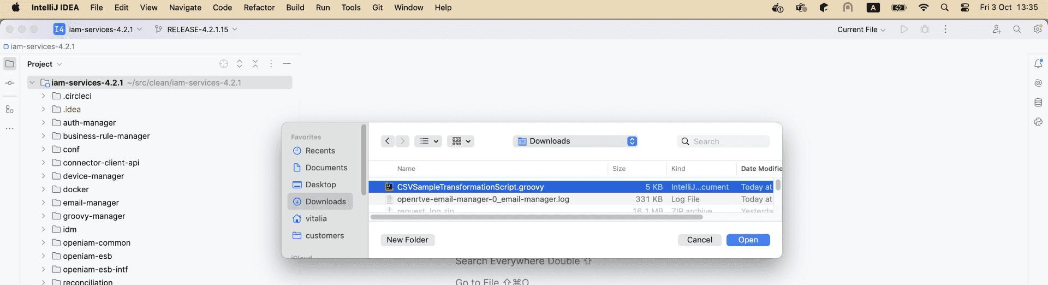Collapse all in Project panel

pyautogui.click(x=255, y=64)
